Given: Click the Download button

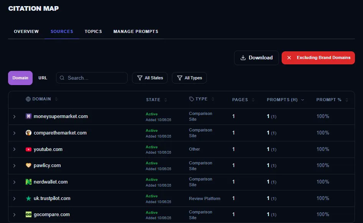Looking at the screenshot, I should 256,58.
